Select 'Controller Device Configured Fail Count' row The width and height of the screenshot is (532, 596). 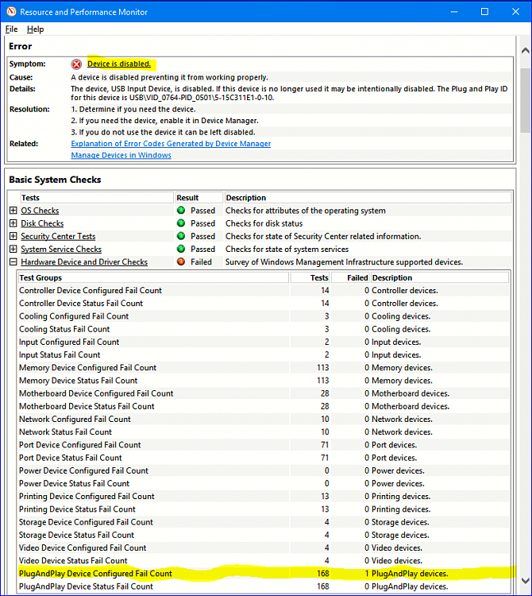(264, 290)
